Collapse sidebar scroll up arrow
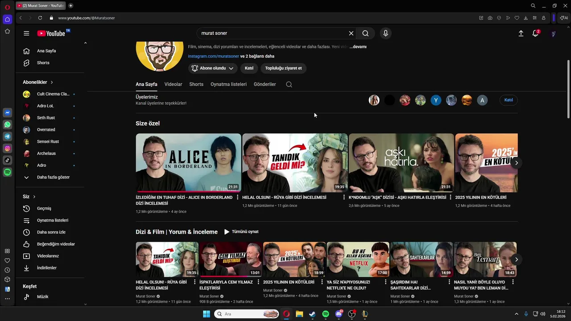Viewport: 571px width, 321px height. point(85,43)
